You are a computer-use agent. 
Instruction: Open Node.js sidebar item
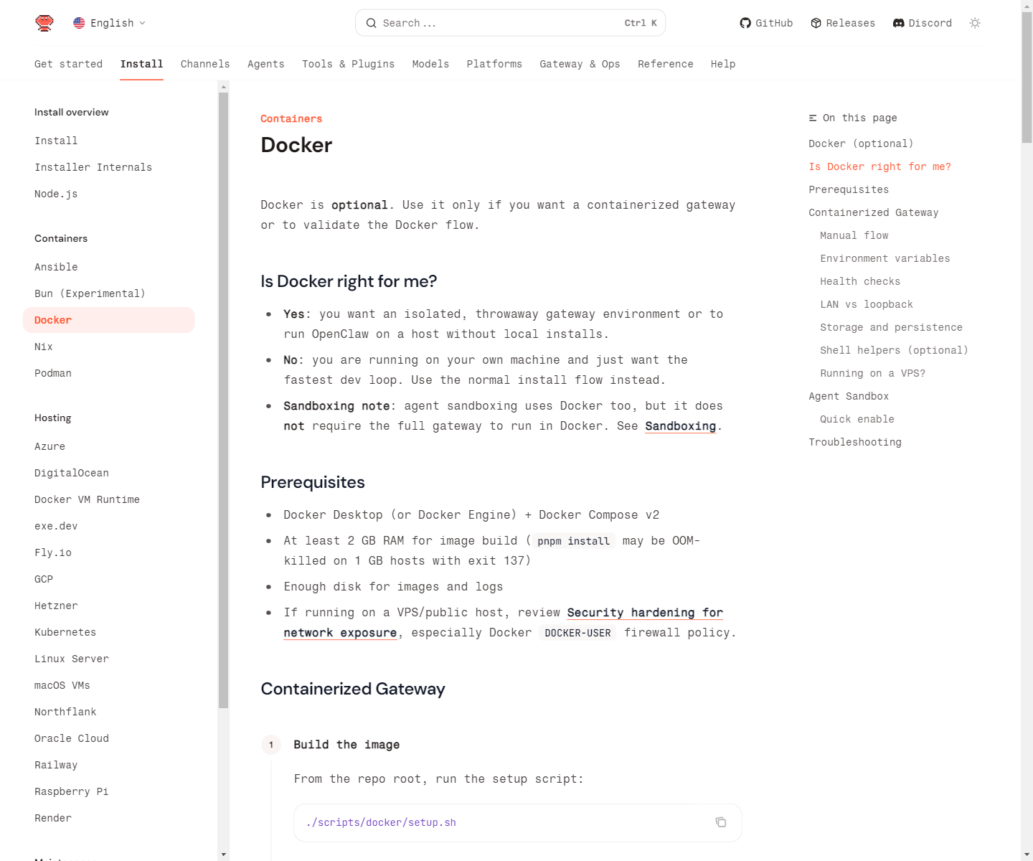coord(108,194)
